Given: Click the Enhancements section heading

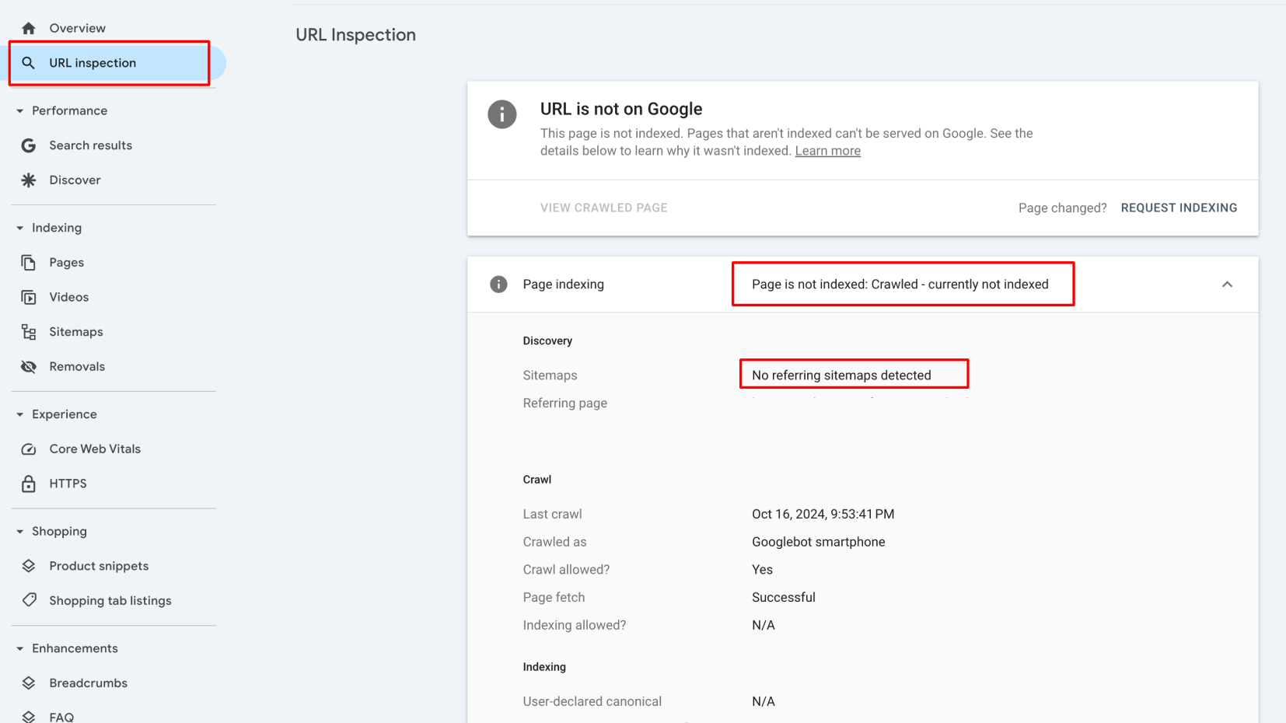Looking at the screenshot, I should [x=75, y=648].
